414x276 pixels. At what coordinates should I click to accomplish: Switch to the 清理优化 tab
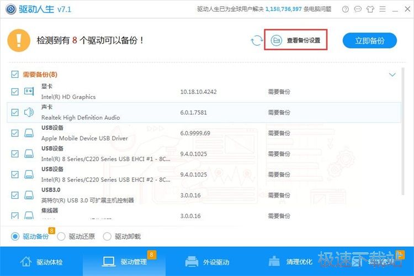pyautogui.click(x=290, y=262)
